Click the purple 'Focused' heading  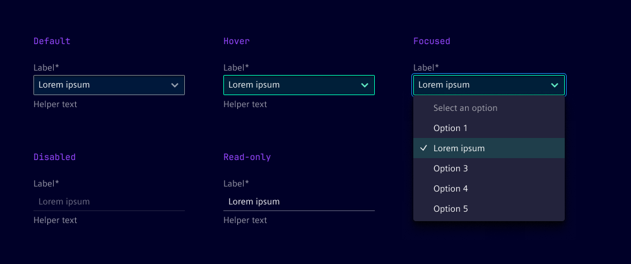(x=432, y=42)
